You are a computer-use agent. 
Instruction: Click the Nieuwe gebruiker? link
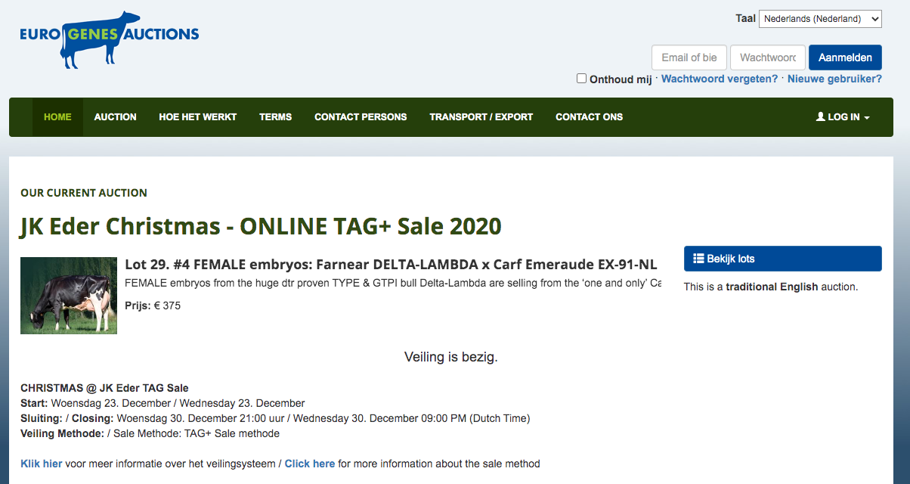[834, 79]
